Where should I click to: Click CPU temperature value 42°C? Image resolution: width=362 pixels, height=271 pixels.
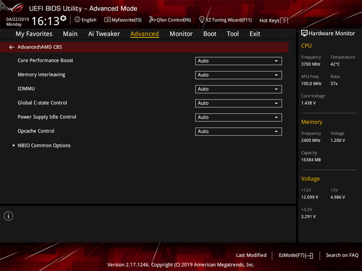[x=335, y=64]
